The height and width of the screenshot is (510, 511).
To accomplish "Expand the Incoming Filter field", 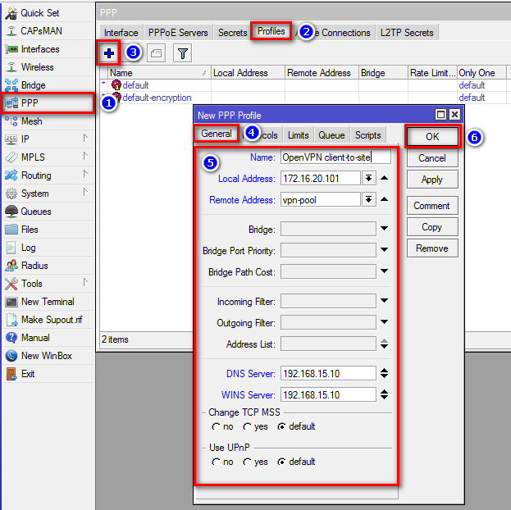I will (x=385, y=300).
